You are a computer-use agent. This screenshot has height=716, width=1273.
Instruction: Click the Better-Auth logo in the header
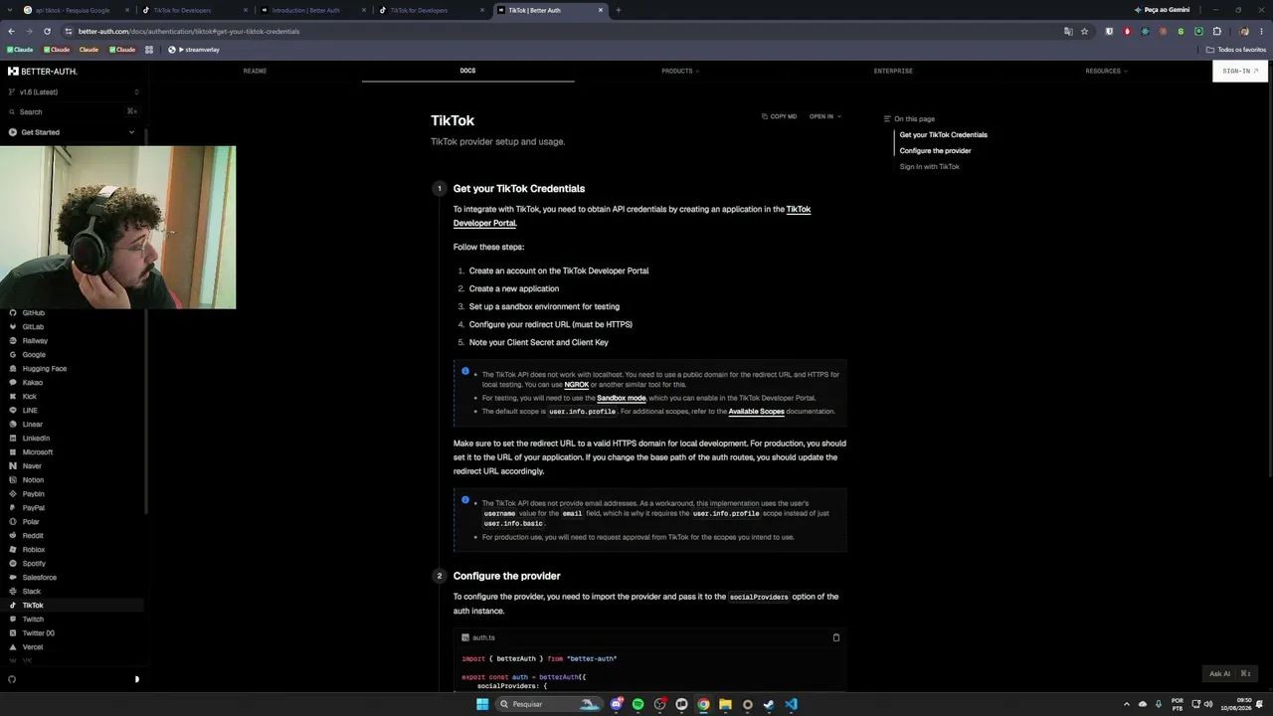click(42, 72)
